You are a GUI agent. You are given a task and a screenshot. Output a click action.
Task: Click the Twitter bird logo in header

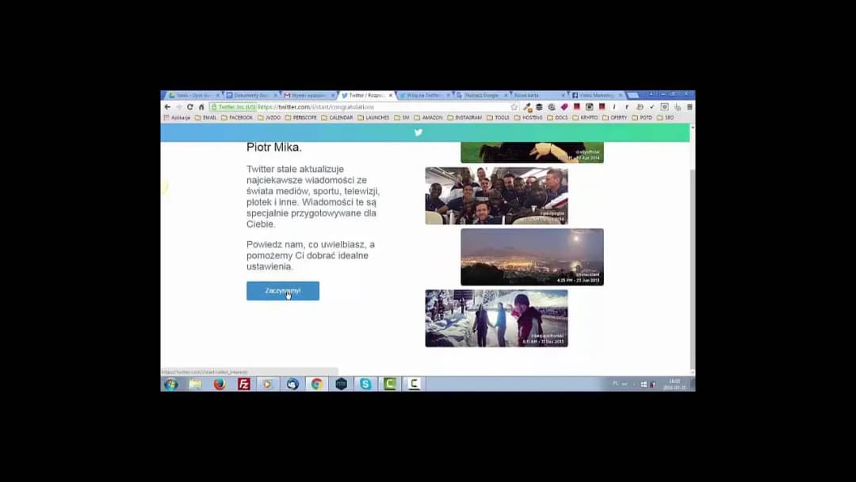(x=418, y=132)
